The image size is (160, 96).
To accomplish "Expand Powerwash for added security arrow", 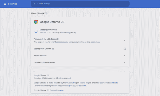I will point(125,41).
